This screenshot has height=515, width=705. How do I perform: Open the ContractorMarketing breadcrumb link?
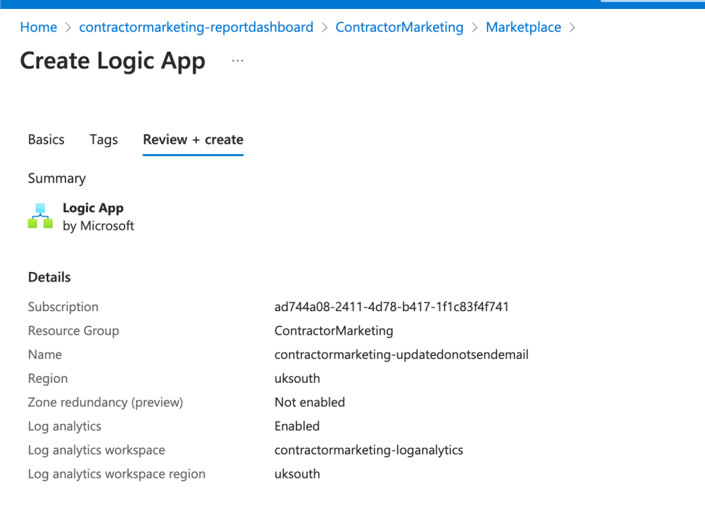click(x=399, y=28)
